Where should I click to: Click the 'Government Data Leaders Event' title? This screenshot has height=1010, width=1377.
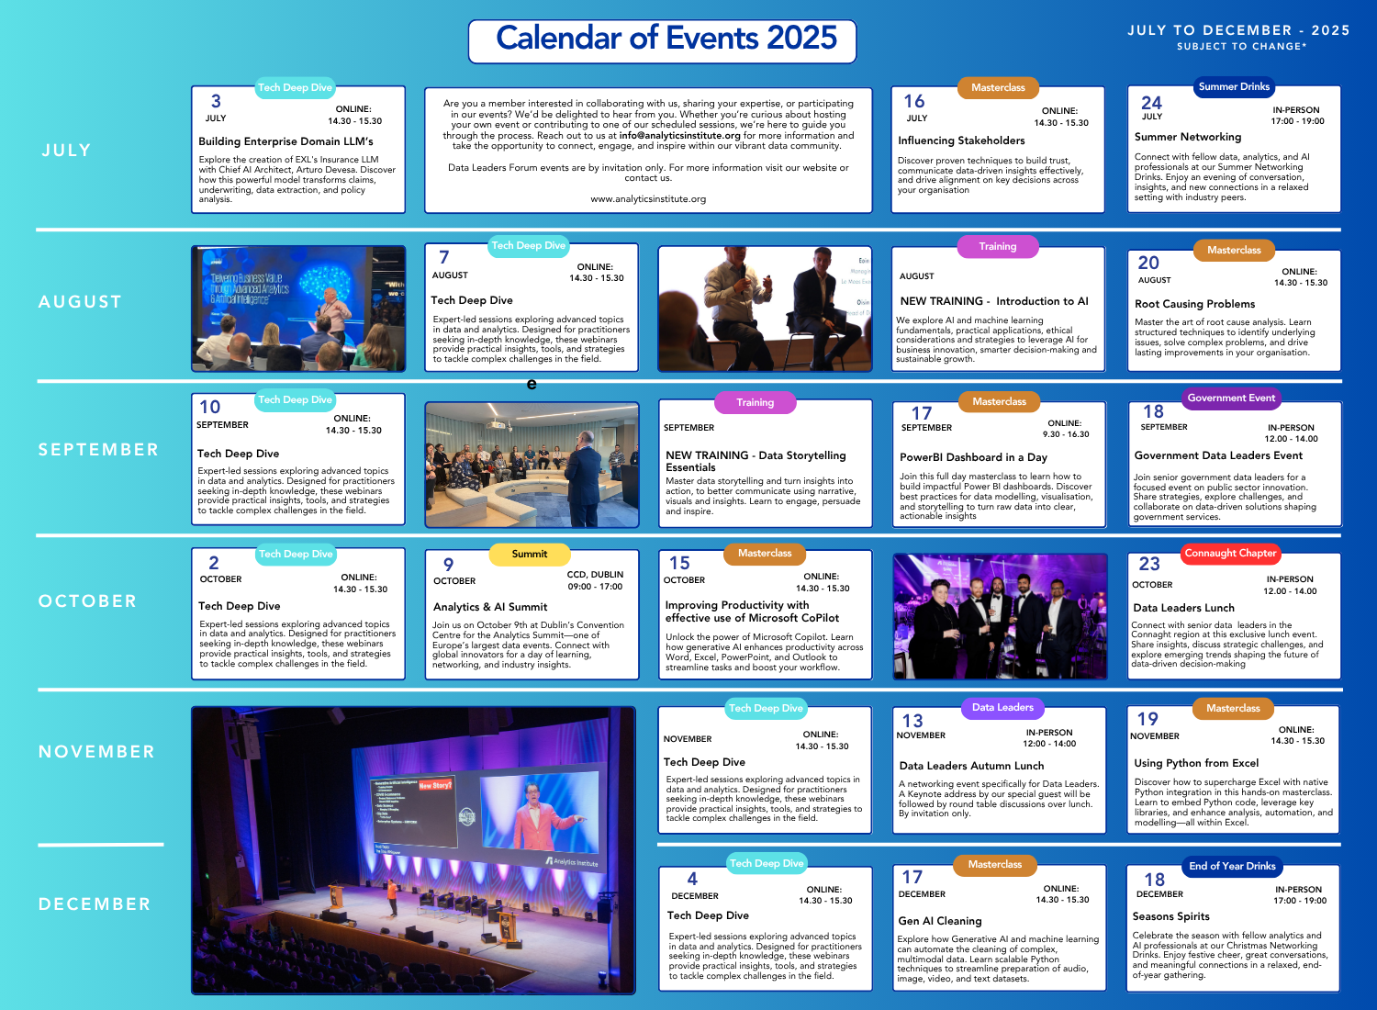[1218, 455]
